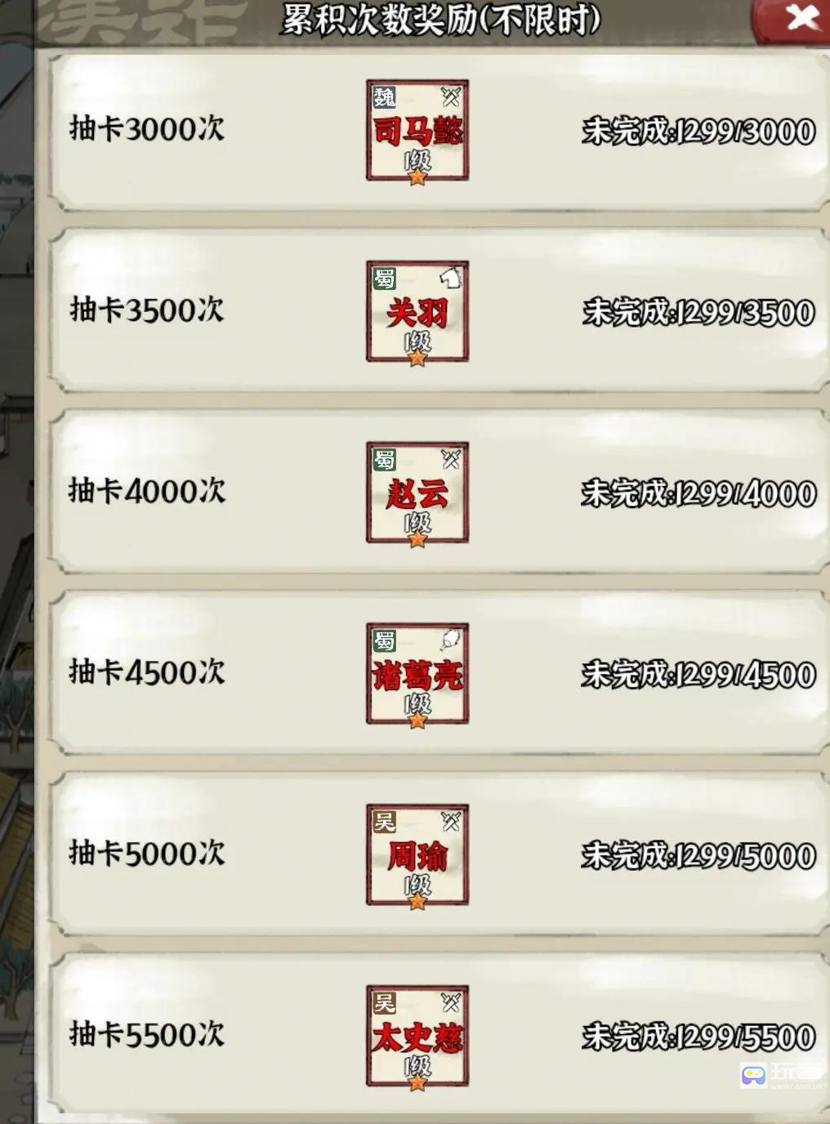Viewport: 830px width, 1124px height.
Task: Tap the 魏 faction badge on 司马懿
Action: pos(384,97)
